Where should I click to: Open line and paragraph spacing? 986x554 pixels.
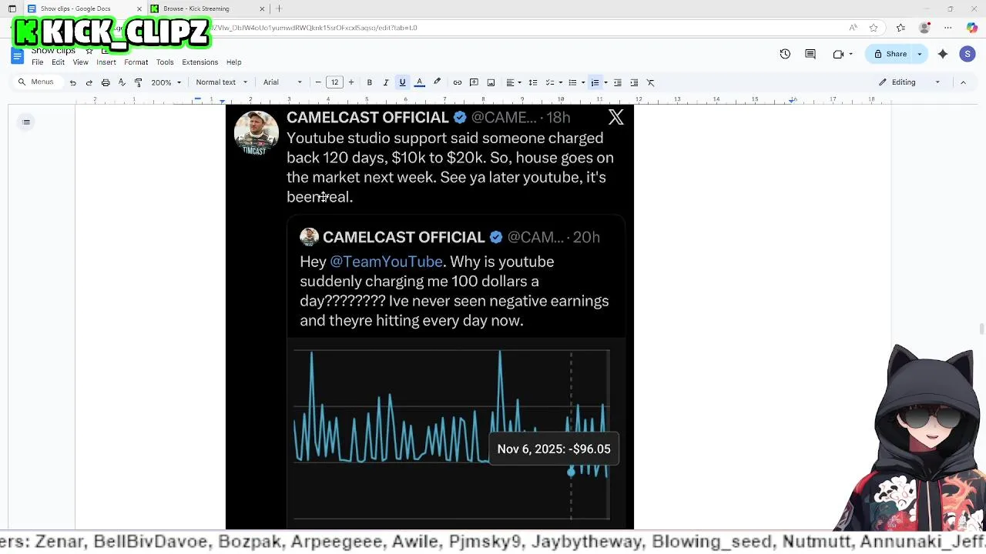point(532,82)
